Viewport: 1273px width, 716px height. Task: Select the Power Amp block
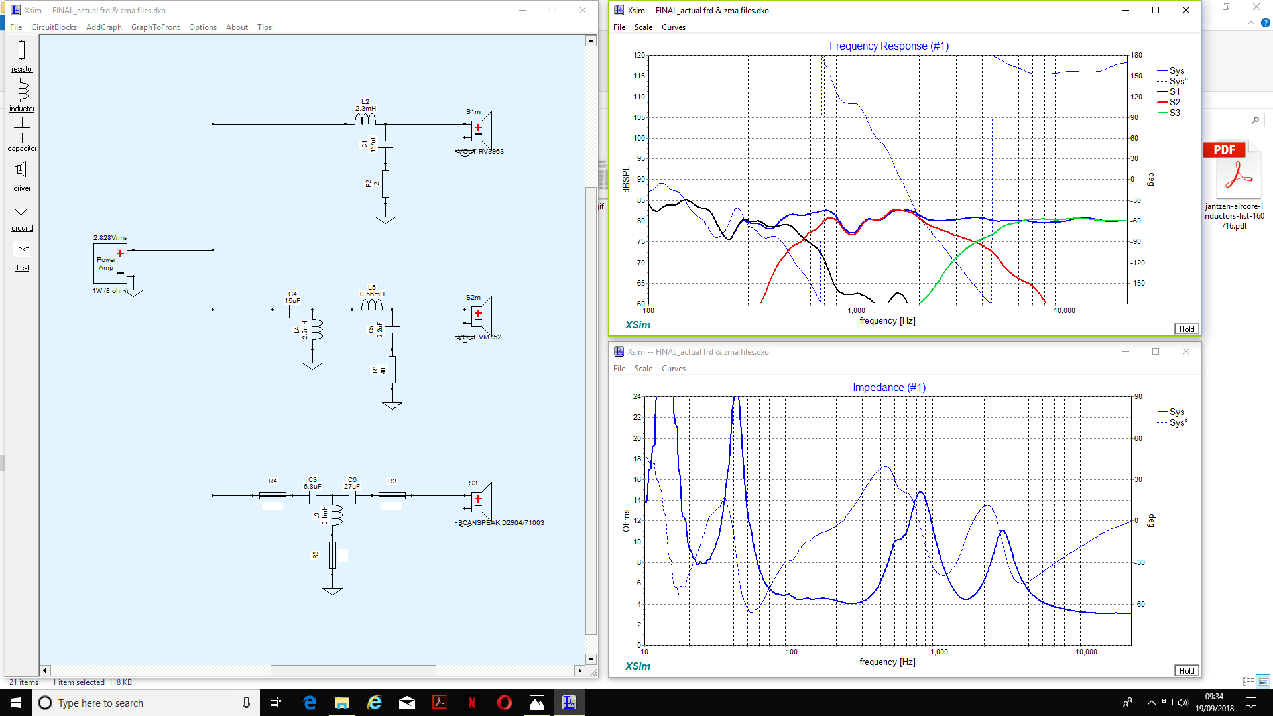click(110, 263)
